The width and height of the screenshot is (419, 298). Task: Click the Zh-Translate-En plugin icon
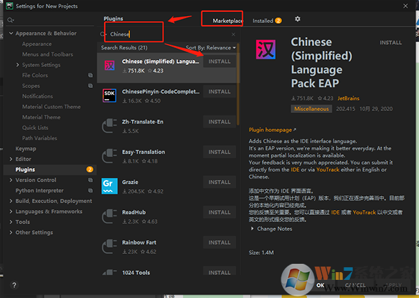point(110,126)
